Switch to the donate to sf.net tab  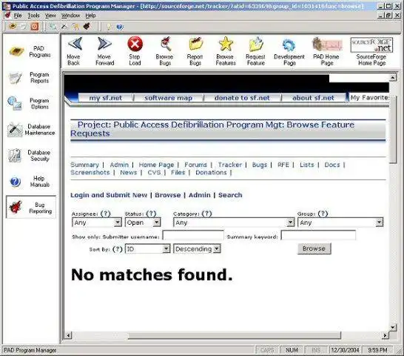tap(242, 98)
